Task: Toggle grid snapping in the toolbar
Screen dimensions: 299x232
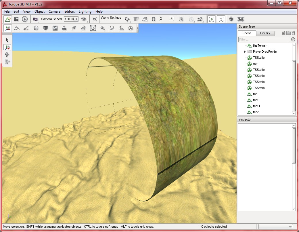Action: coord(136,19)
